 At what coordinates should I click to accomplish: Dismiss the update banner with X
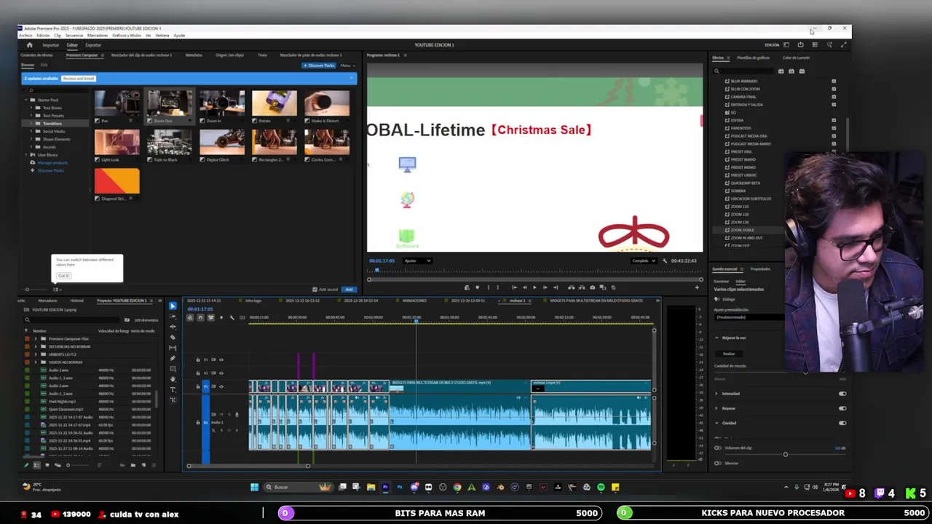[351, 78]
